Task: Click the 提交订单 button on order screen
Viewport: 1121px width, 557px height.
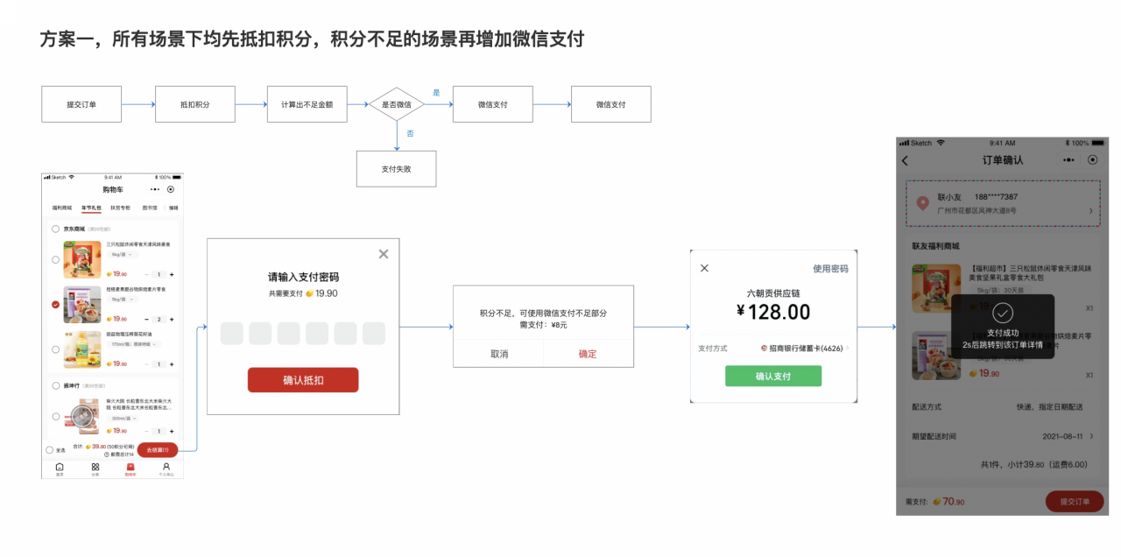Action: (1075, 502)
